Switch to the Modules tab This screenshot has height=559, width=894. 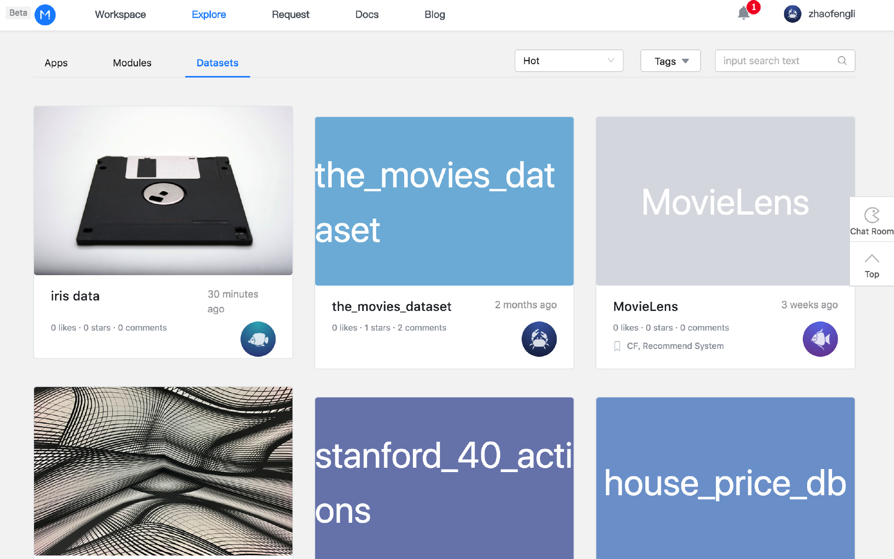132,63
